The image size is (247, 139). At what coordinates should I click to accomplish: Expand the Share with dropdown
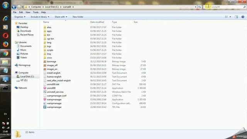coord(61,17)
